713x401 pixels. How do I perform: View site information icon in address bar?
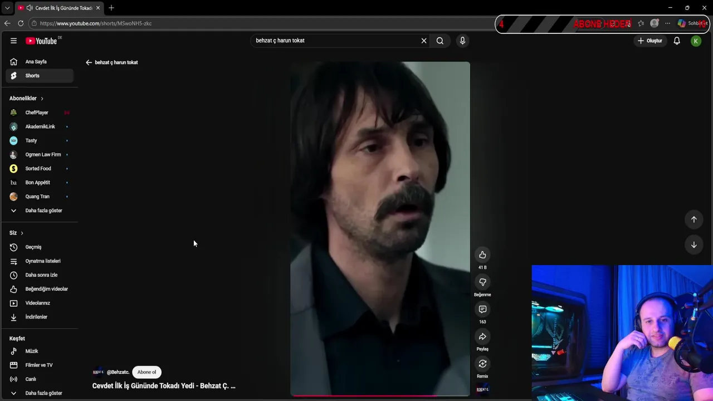tap(34, 23)
